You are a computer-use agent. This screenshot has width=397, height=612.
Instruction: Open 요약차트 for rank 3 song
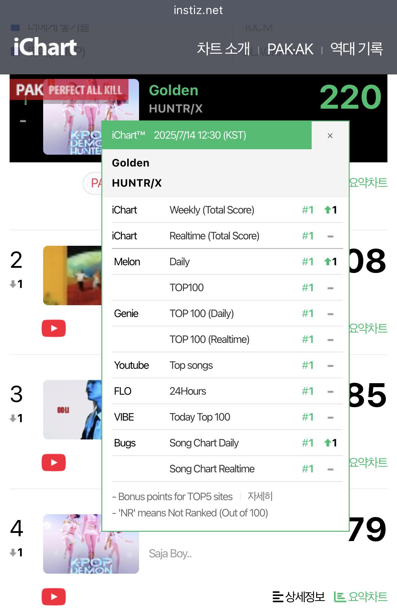[x=368, y=462]
